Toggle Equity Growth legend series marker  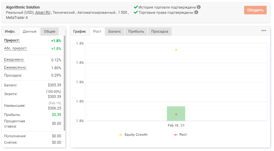click(x=121, y=135)
